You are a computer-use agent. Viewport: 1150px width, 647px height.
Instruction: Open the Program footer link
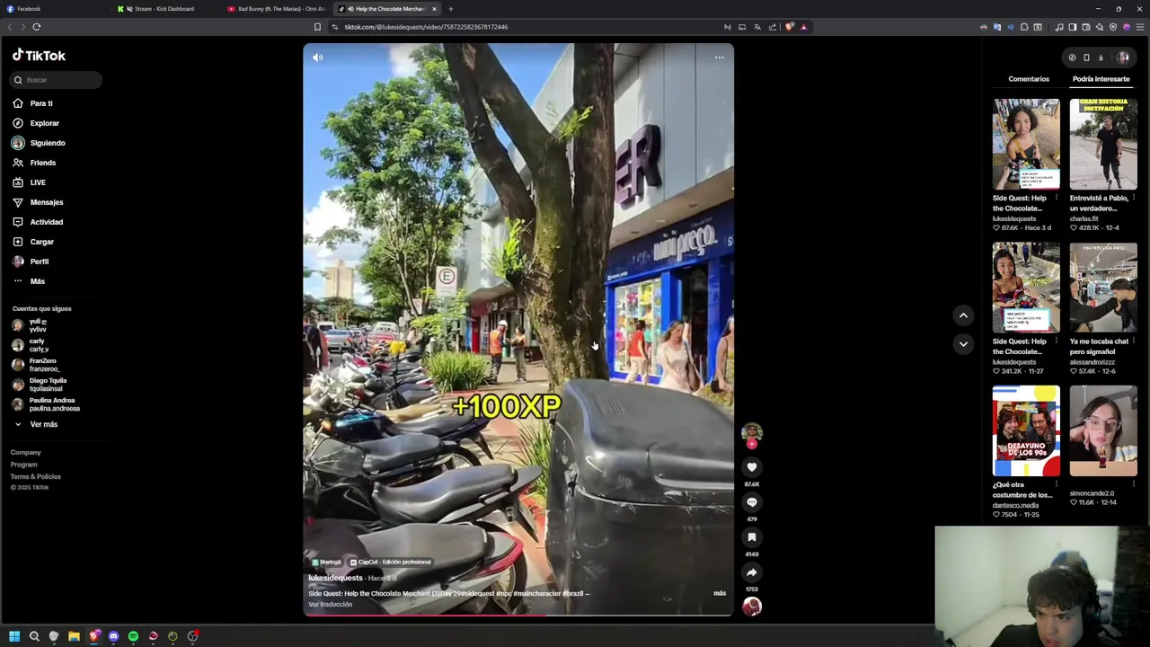coord(24,465)
